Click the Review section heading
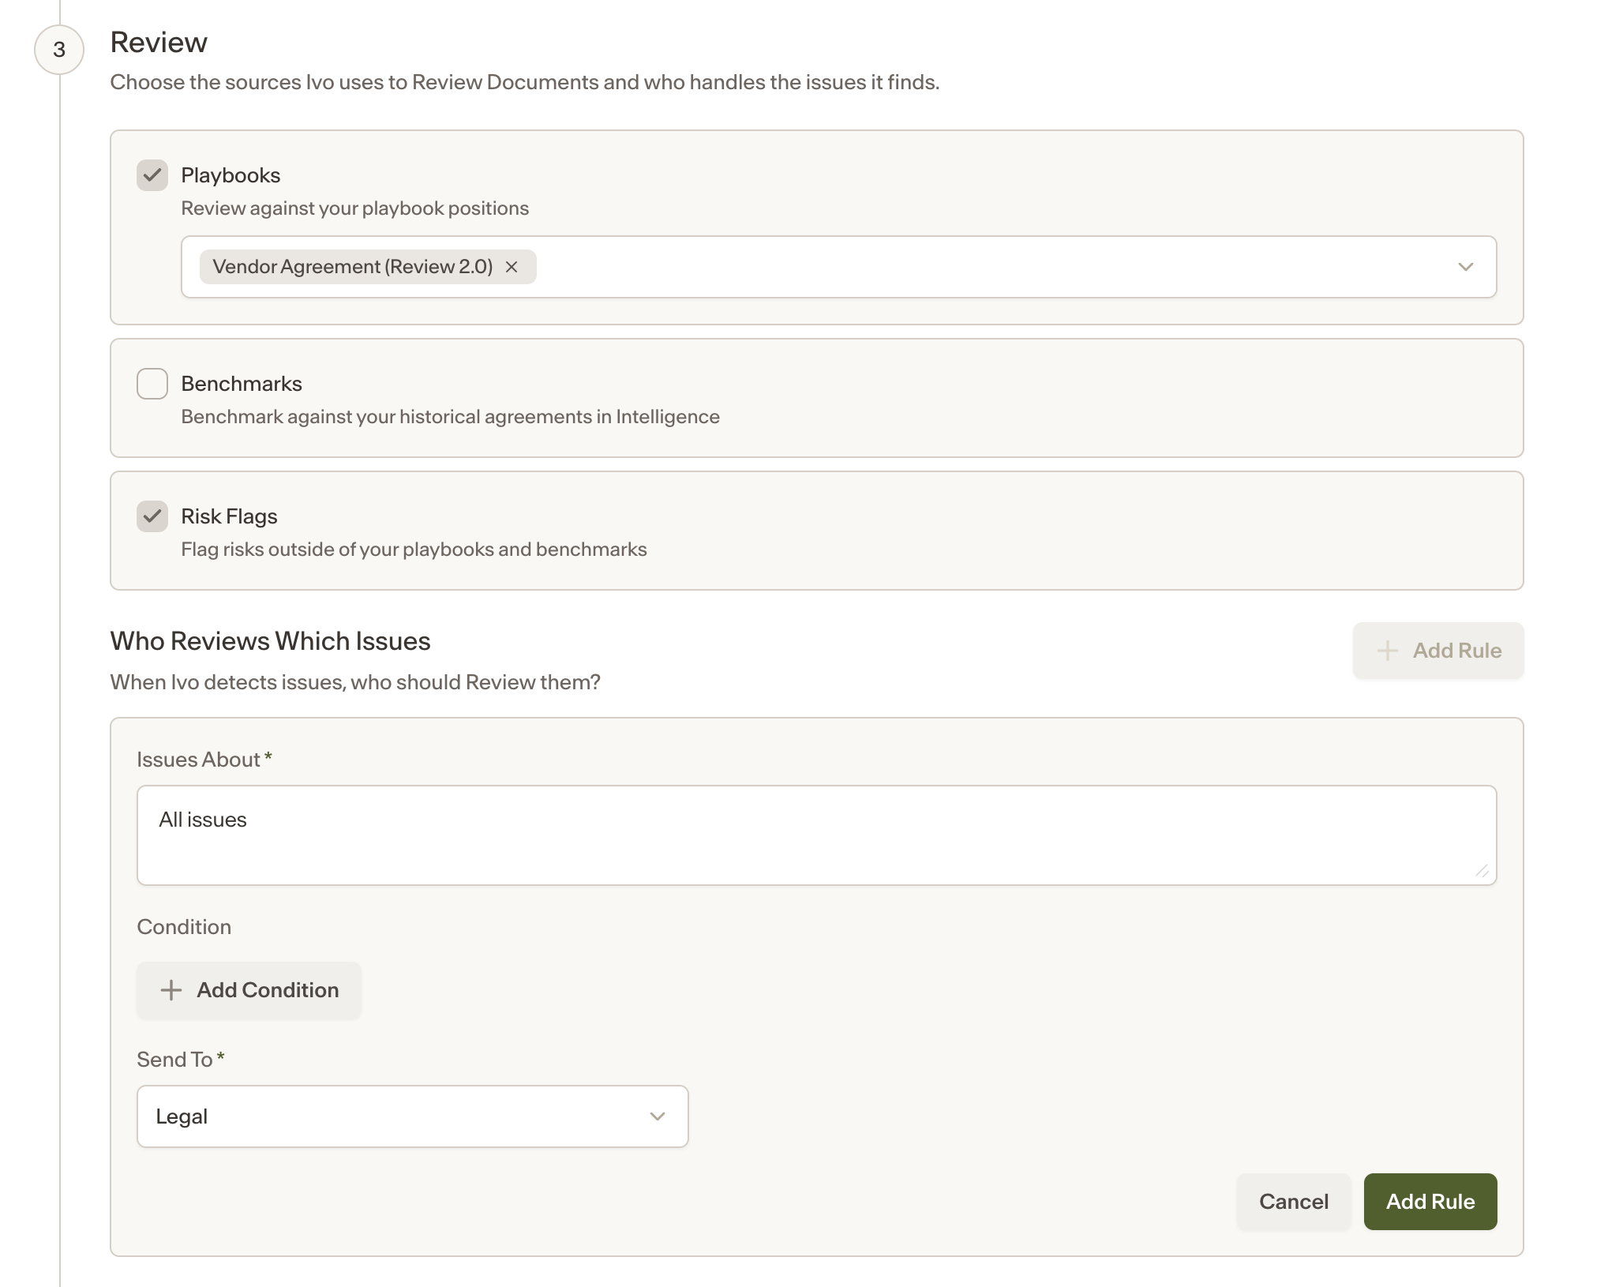The width and height of the screenshot is (1623, 1287). pyautogui.click(x=159, y=43)
